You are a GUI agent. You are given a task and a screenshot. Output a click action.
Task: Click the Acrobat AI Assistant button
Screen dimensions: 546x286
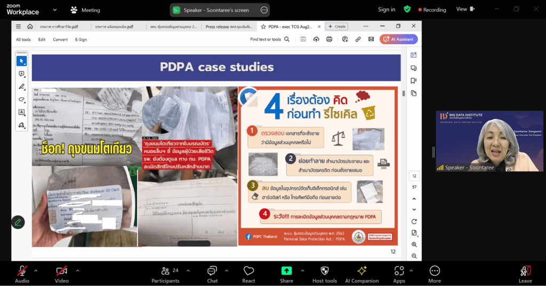point(399,39)
